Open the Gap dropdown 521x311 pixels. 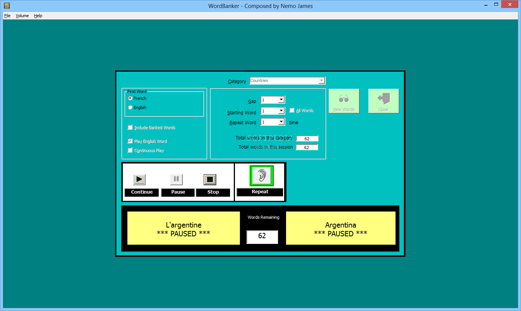pos(273,100)
